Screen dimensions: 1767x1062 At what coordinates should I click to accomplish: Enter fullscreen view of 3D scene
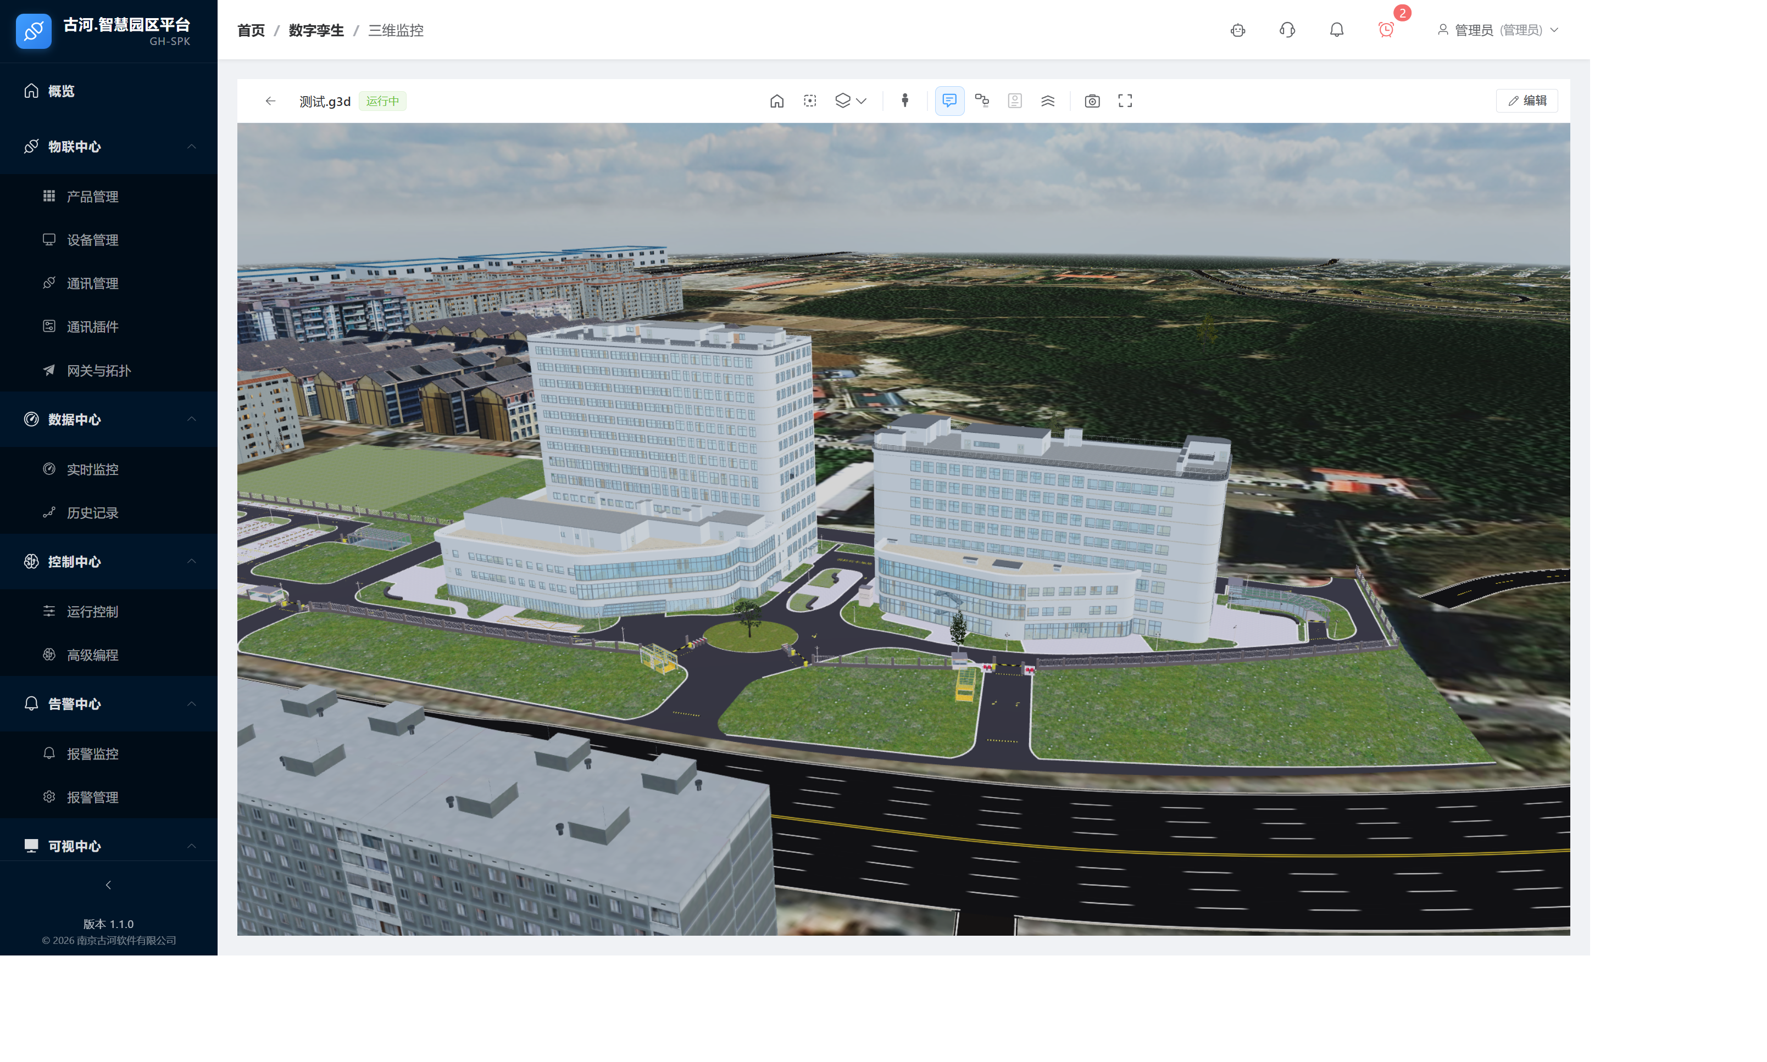pos(1125,101)
